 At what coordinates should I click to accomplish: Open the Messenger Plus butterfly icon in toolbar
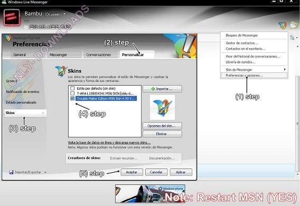point(283,25)
